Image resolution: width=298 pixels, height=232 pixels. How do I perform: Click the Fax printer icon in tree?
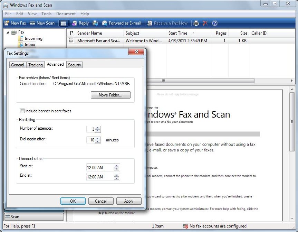tap(14, 32)
